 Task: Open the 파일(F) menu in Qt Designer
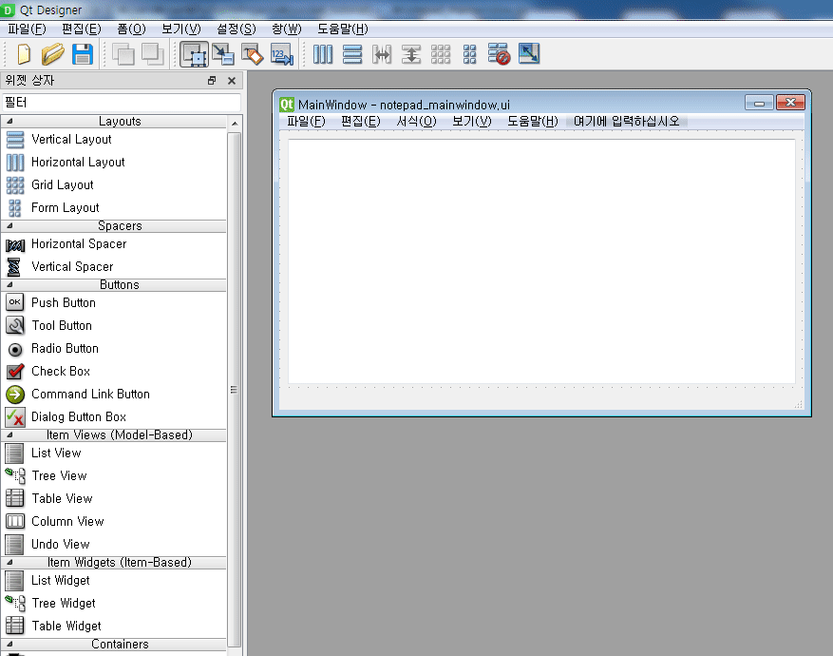pyautogui.click(x=28, y=29)
